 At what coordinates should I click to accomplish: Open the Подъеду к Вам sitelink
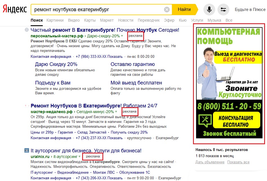coord(53,83)
